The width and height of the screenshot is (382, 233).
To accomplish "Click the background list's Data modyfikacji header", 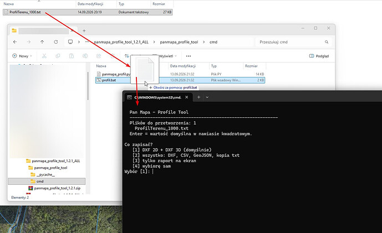I will tap(90, 4).
